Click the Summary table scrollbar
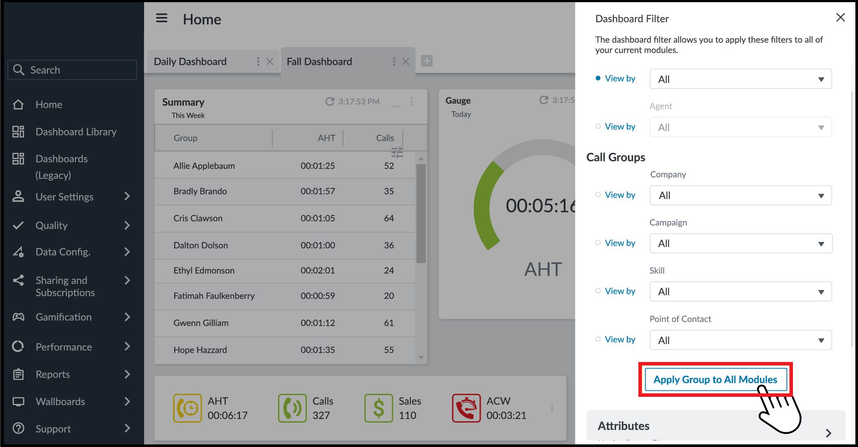 click(421, 214)
